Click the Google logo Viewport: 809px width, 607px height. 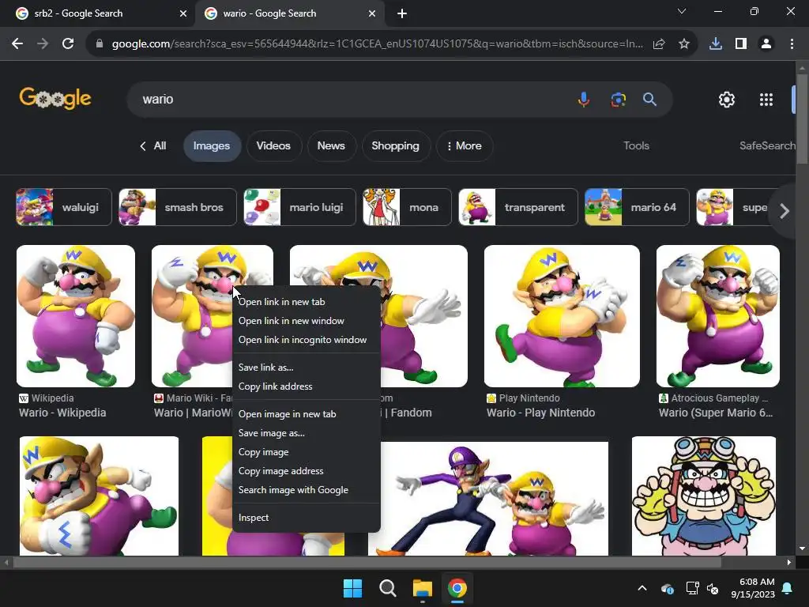(x=55, y=99)
